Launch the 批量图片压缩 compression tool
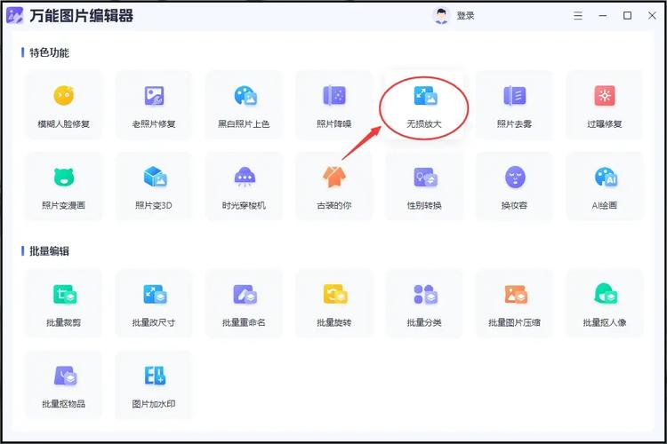This screenshot has width=667, height=444. coord(514,304)
